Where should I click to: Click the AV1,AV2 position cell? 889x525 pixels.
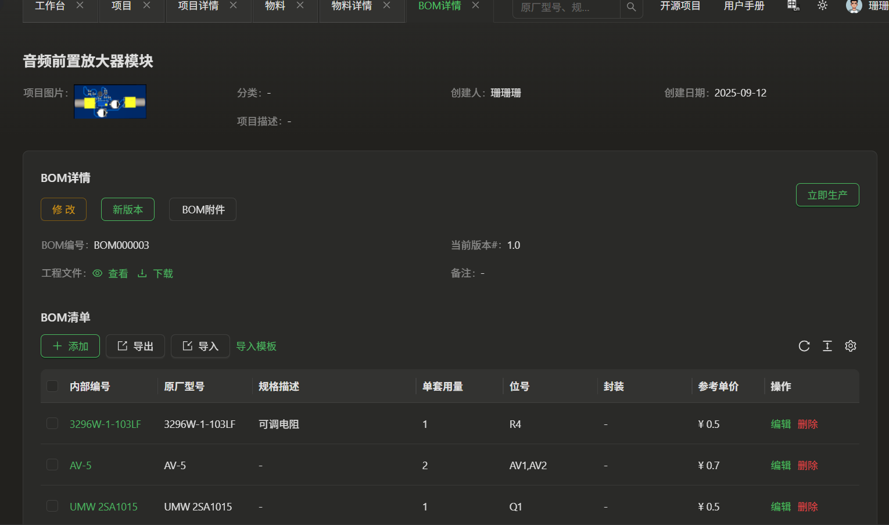(528, 466)
